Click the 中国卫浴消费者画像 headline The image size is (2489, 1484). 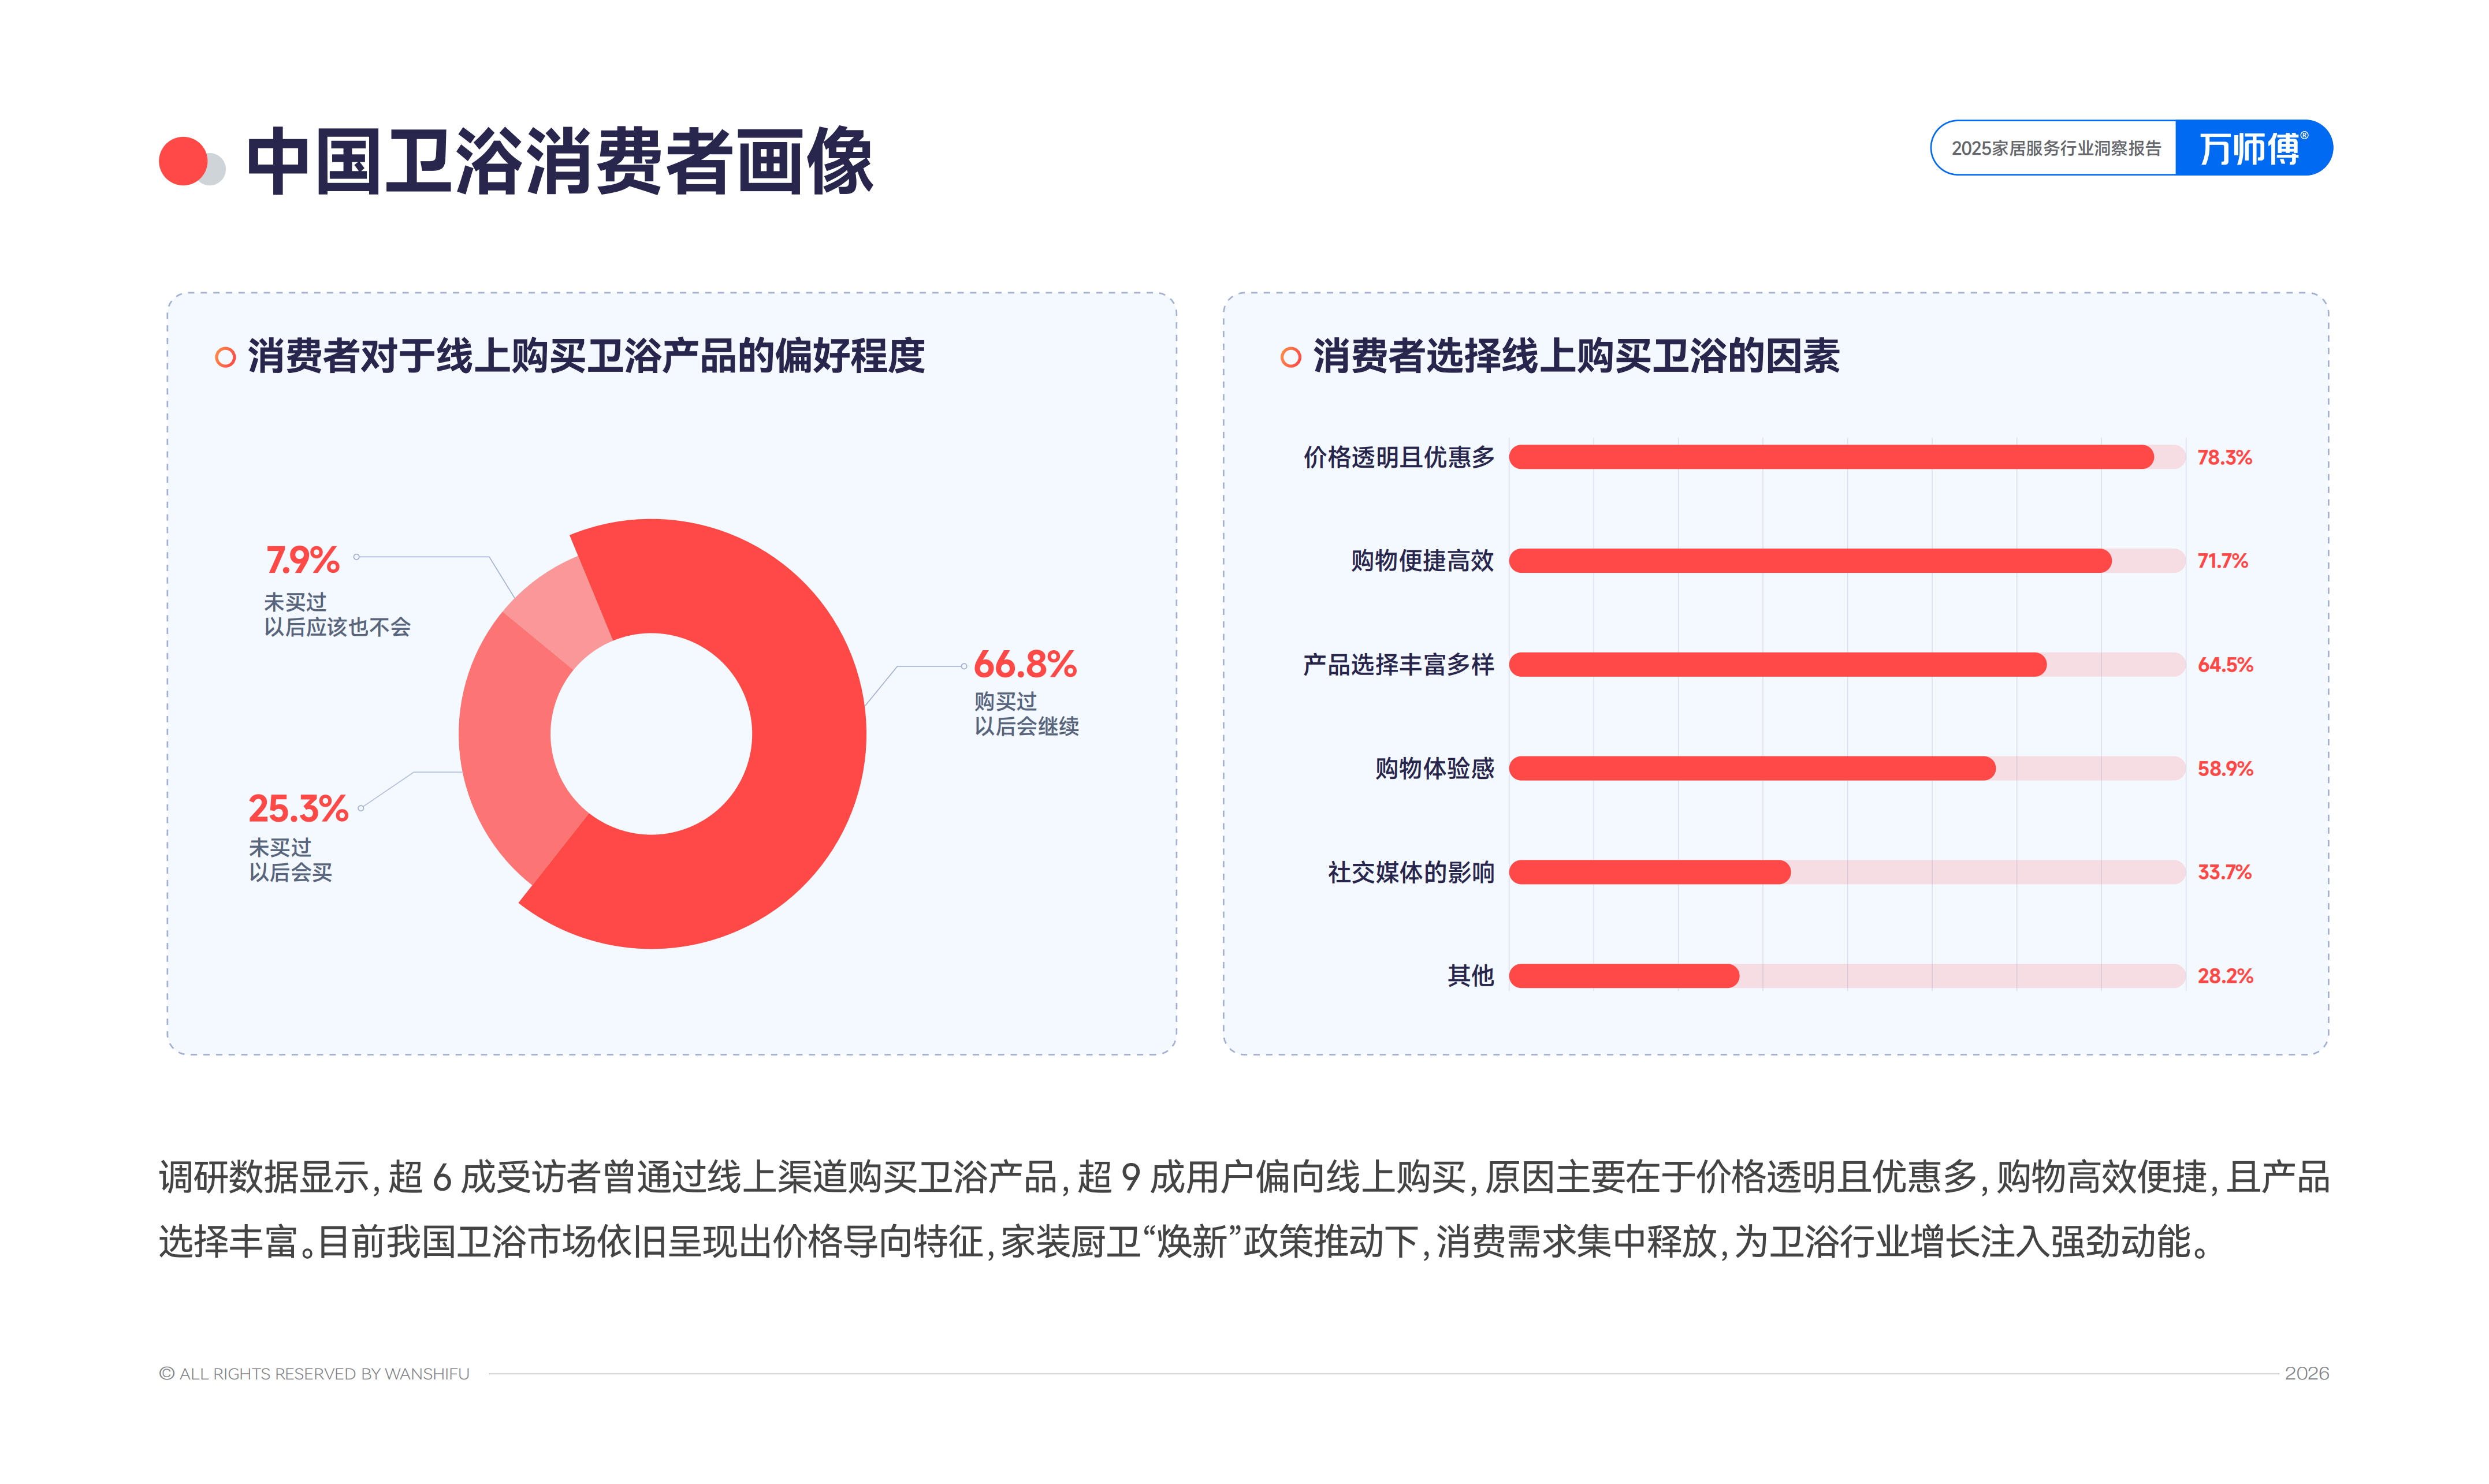pos(560,161)
